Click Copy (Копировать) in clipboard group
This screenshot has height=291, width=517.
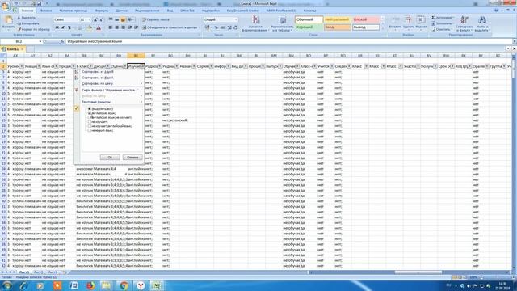pyautogui.click(x=28, y=23)
